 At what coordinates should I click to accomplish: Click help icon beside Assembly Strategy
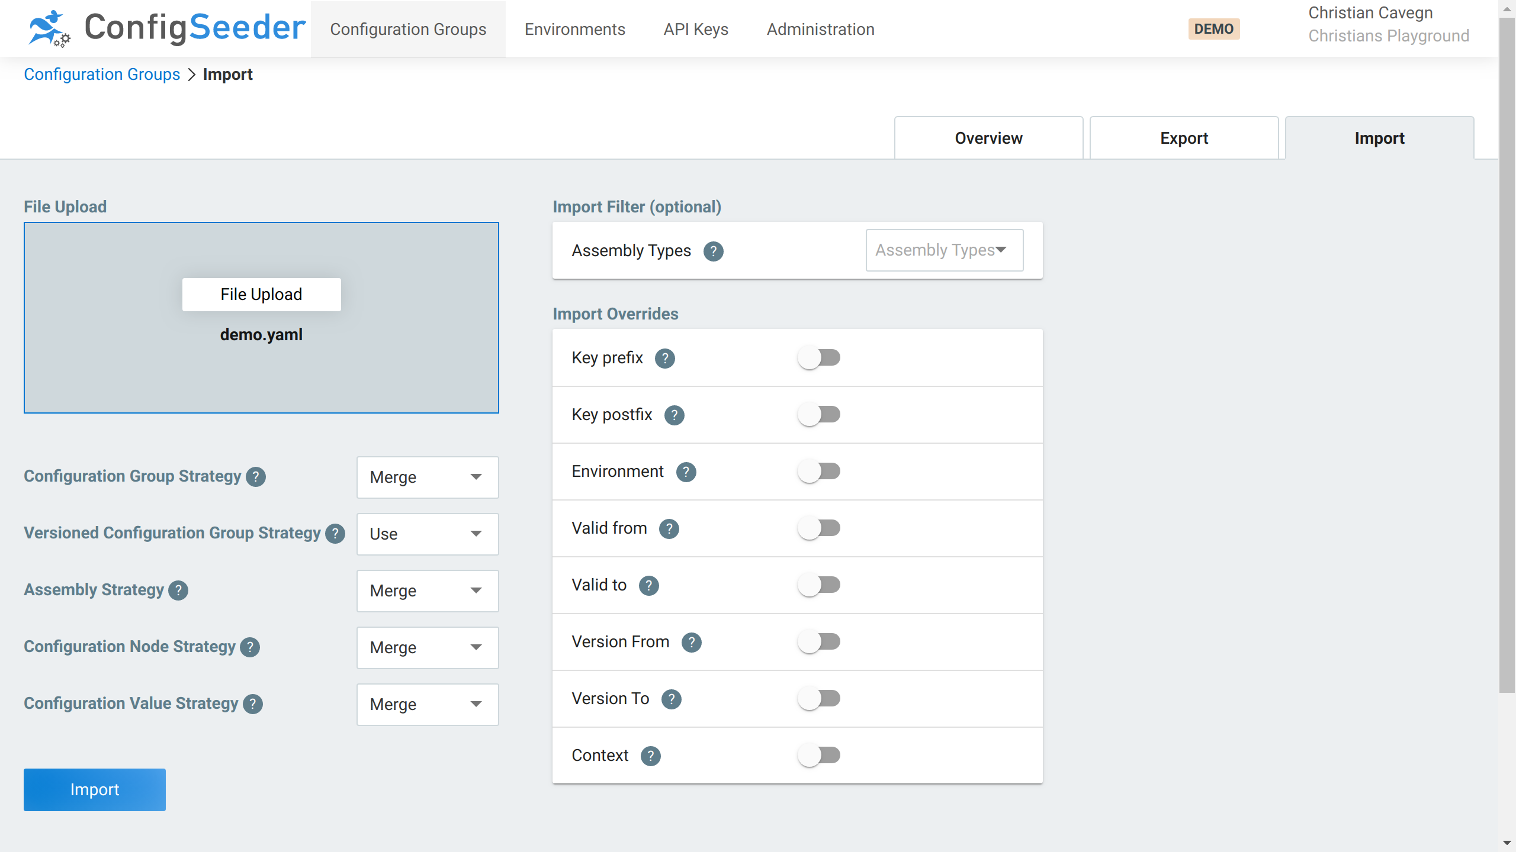pos(178,590)
